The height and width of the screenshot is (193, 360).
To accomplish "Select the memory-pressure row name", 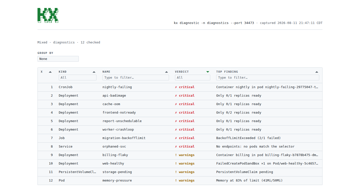I will point(117,181).
